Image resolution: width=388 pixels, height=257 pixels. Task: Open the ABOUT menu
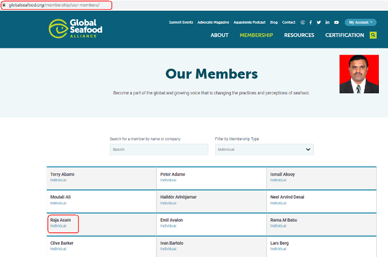coord(220,35)
